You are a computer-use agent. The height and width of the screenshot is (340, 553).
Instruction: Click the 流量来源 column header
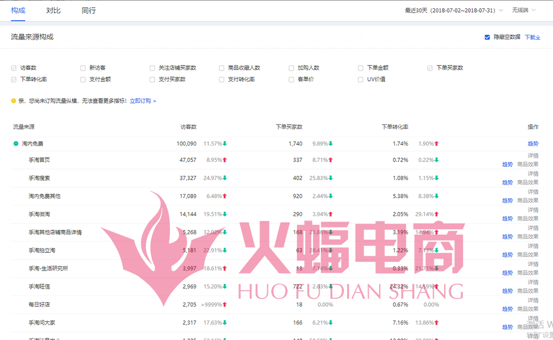[x=24, y=127]
